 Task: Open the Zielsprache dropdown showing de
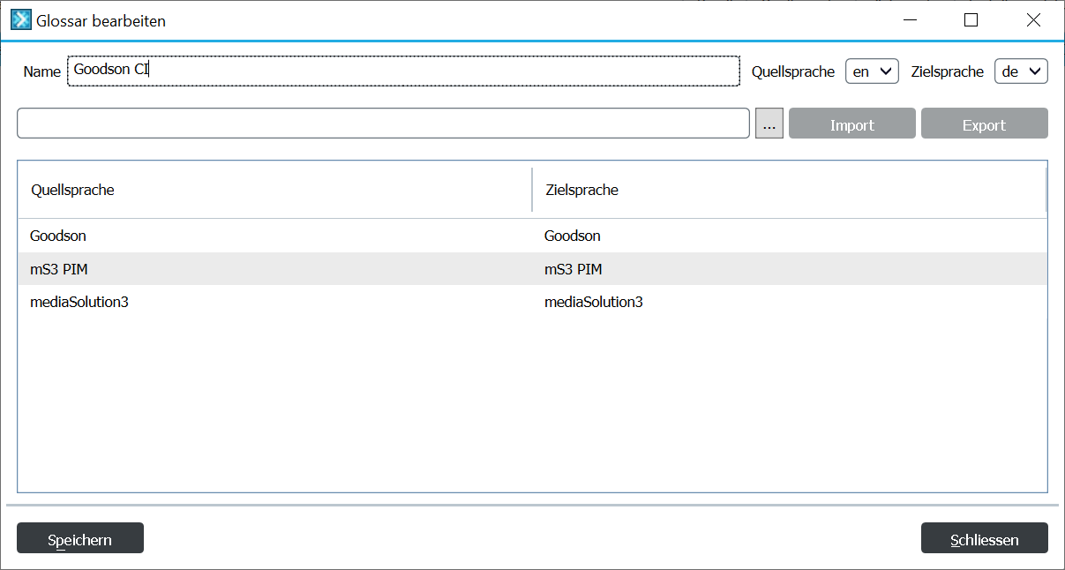[1020, 71]
